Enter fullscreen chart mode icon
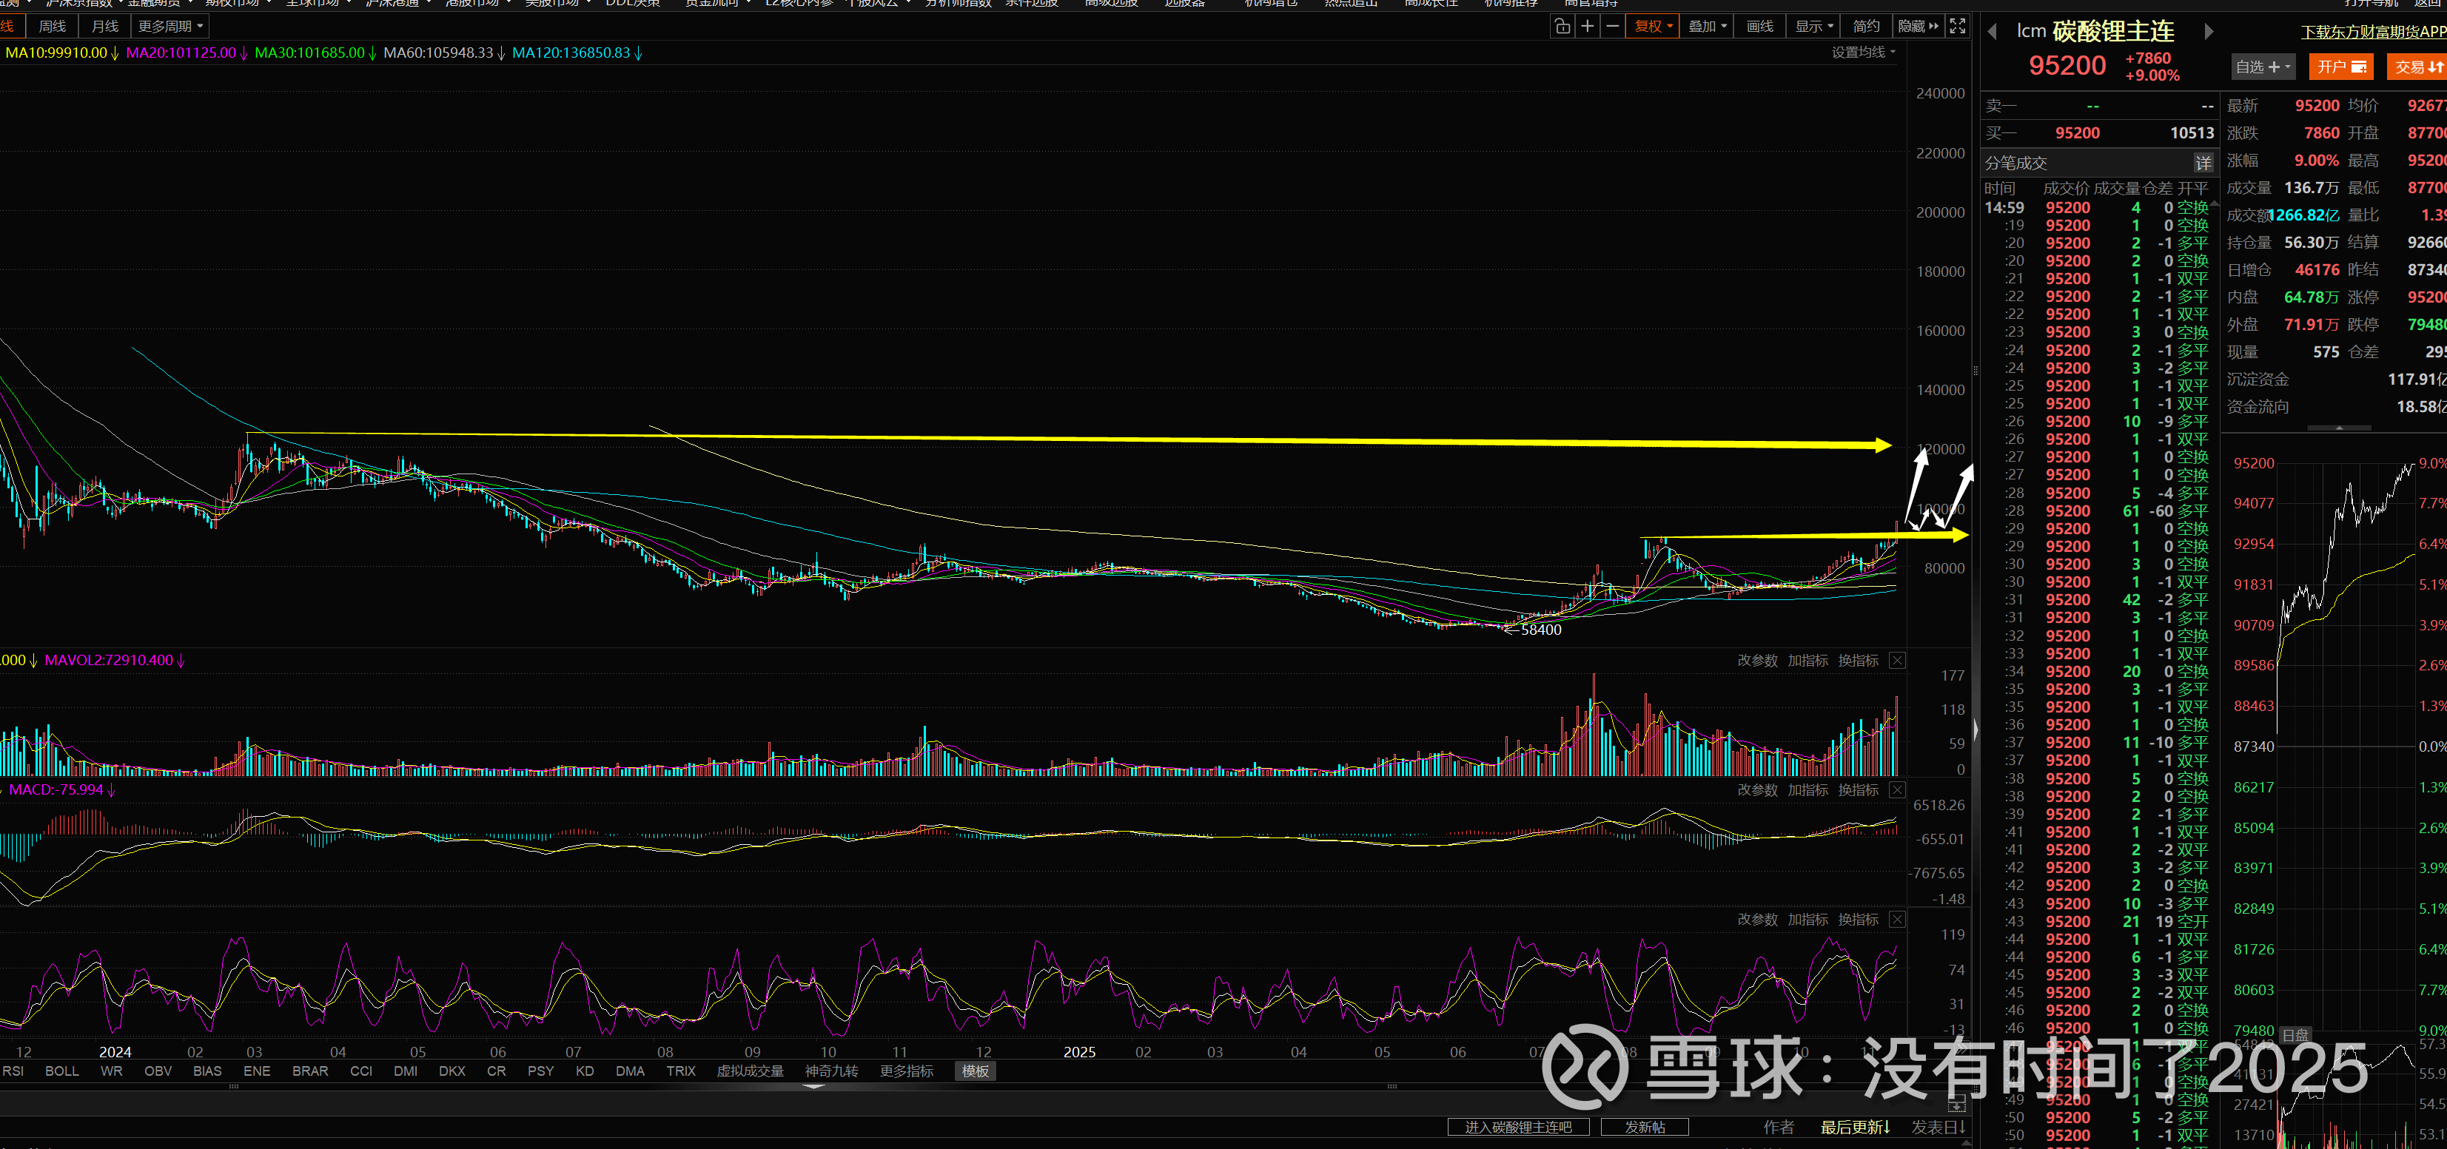Viewport: 2447px width, 1149px height. point(1958,27)
